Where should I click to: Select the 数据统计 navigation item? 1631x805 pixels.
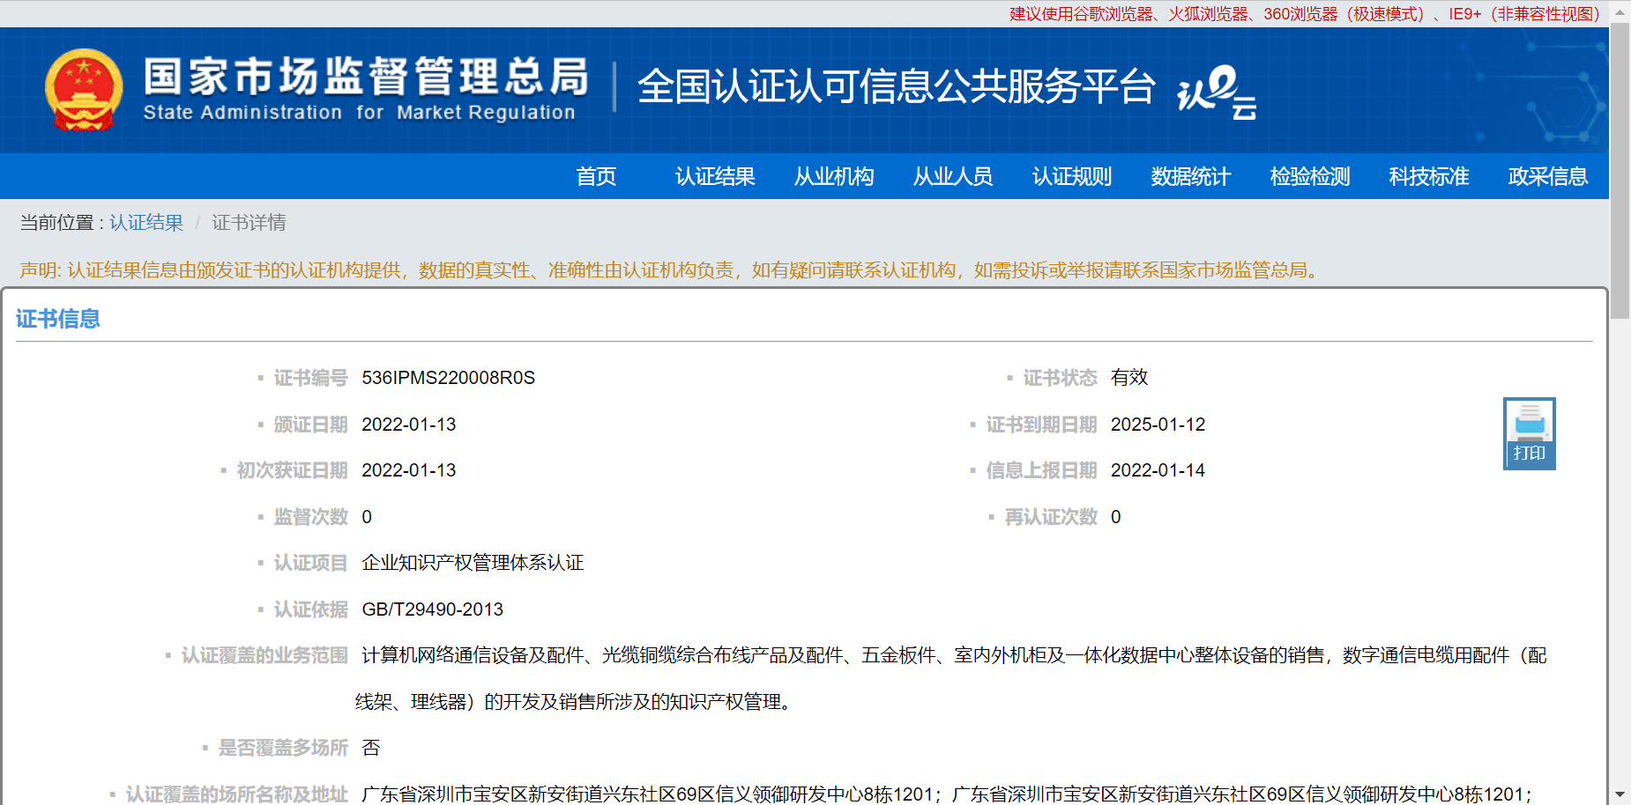pos(1191,176)
